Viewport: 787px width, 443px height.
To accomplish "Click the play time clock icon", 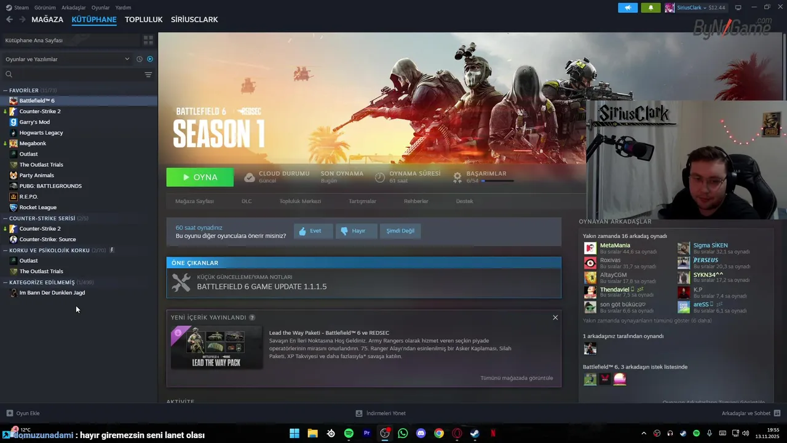I will 380,177.
